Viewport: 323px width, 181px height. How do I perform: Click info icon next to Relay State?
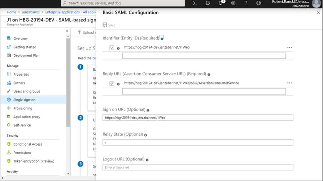tap(146, 135)
